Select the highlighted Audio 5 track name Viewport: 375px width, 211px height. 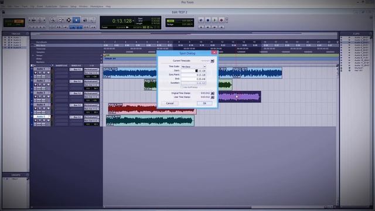42,117
